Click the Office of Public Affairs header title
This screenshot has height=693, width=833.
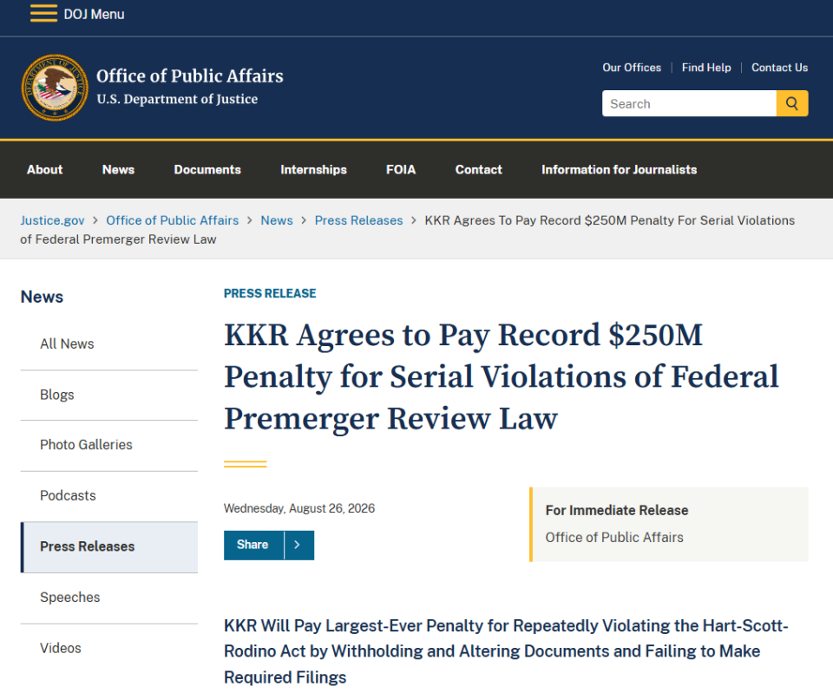[x=190, y=76]
